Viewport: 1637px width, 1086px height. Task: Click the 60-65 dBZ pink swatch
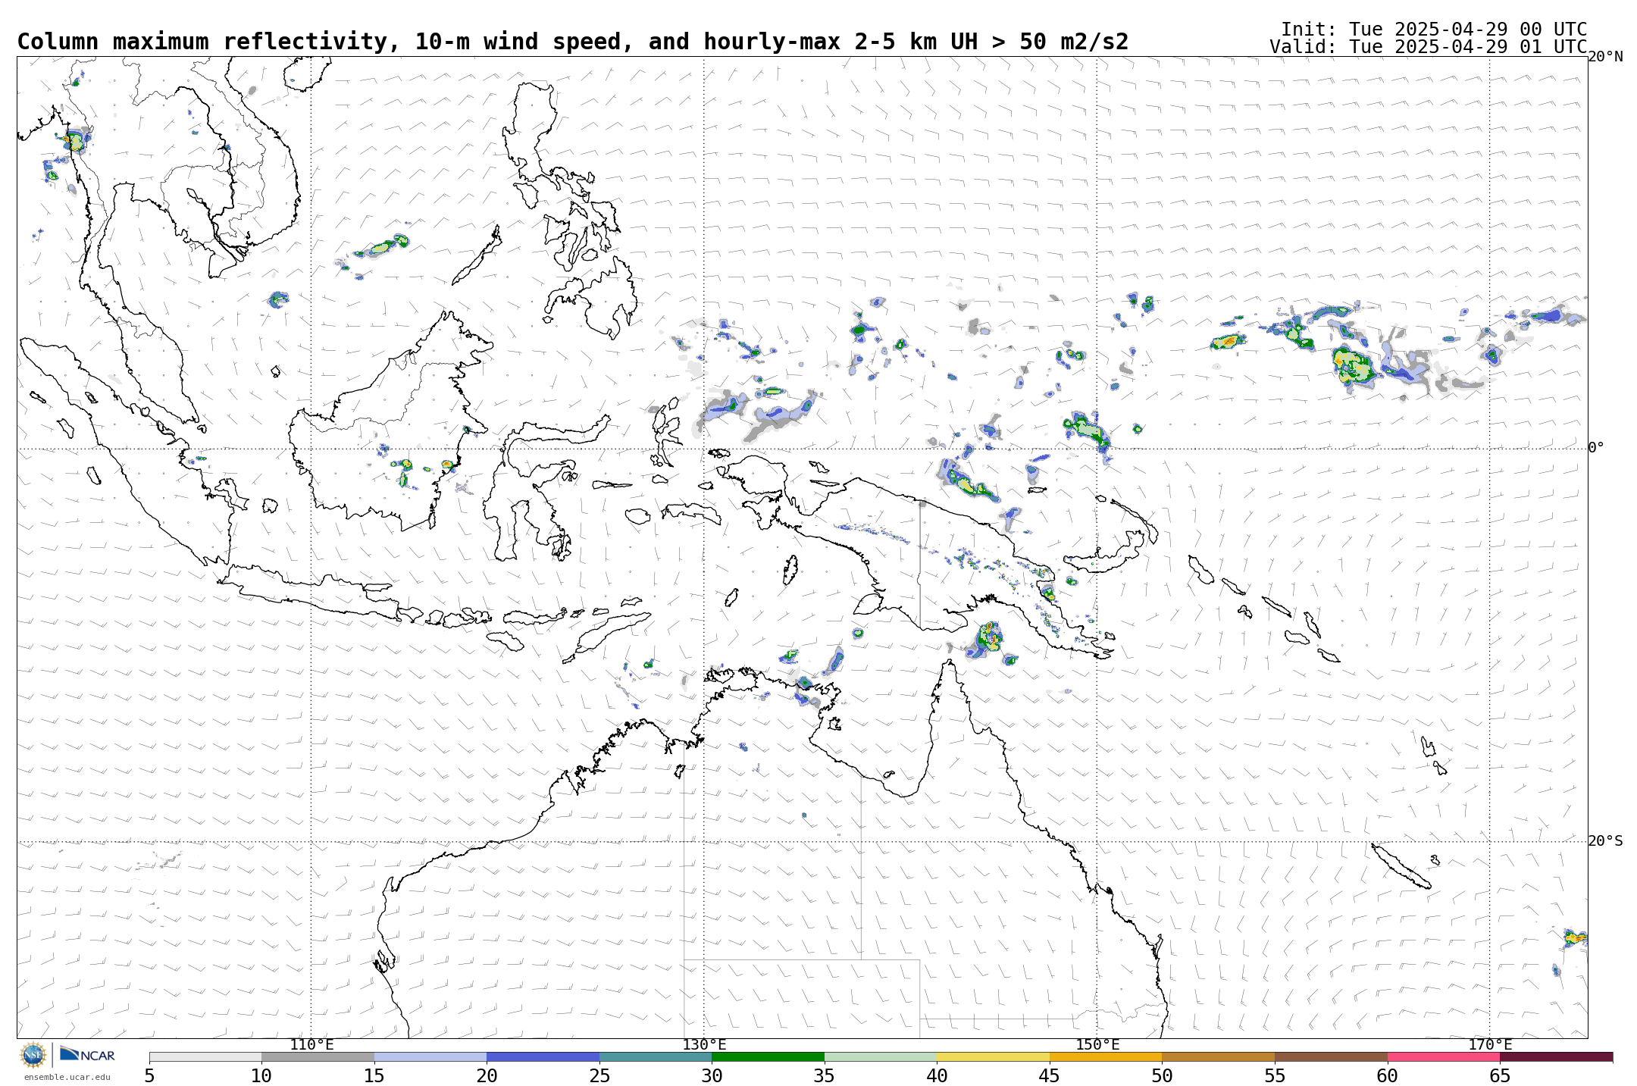coord(1443,1056)
